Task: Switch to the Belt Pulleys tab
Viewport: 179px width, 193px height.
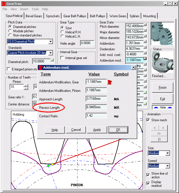Action: (x=98, y=16)
